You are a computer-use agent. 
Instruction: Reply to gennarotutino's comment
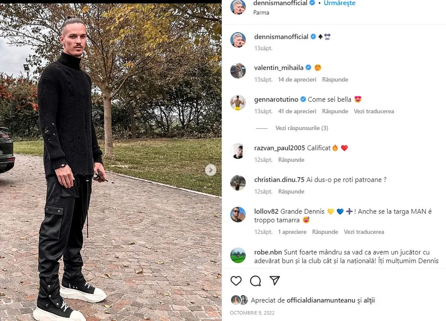(335, 111)
